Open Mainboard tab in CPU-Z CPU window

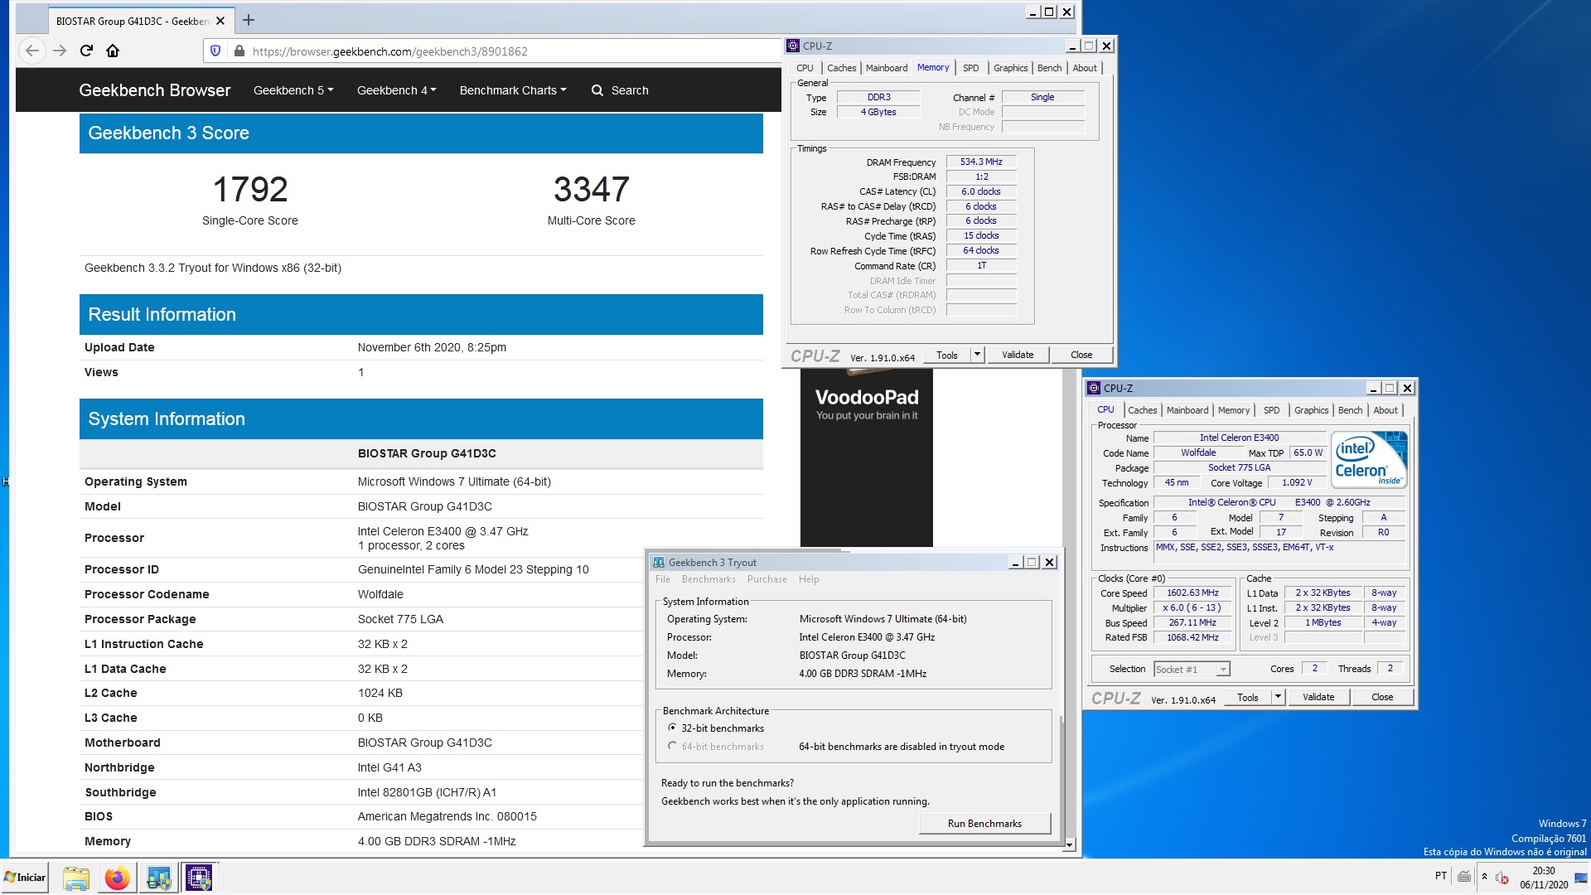1187,410
